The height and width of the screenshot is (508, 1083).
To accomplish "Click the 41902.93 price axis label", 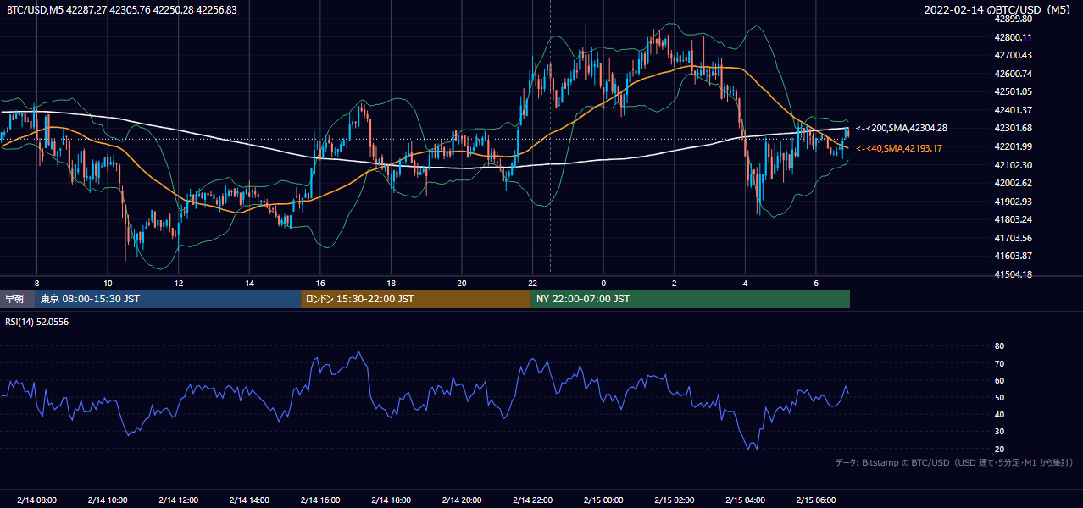I will [1013, 202].
